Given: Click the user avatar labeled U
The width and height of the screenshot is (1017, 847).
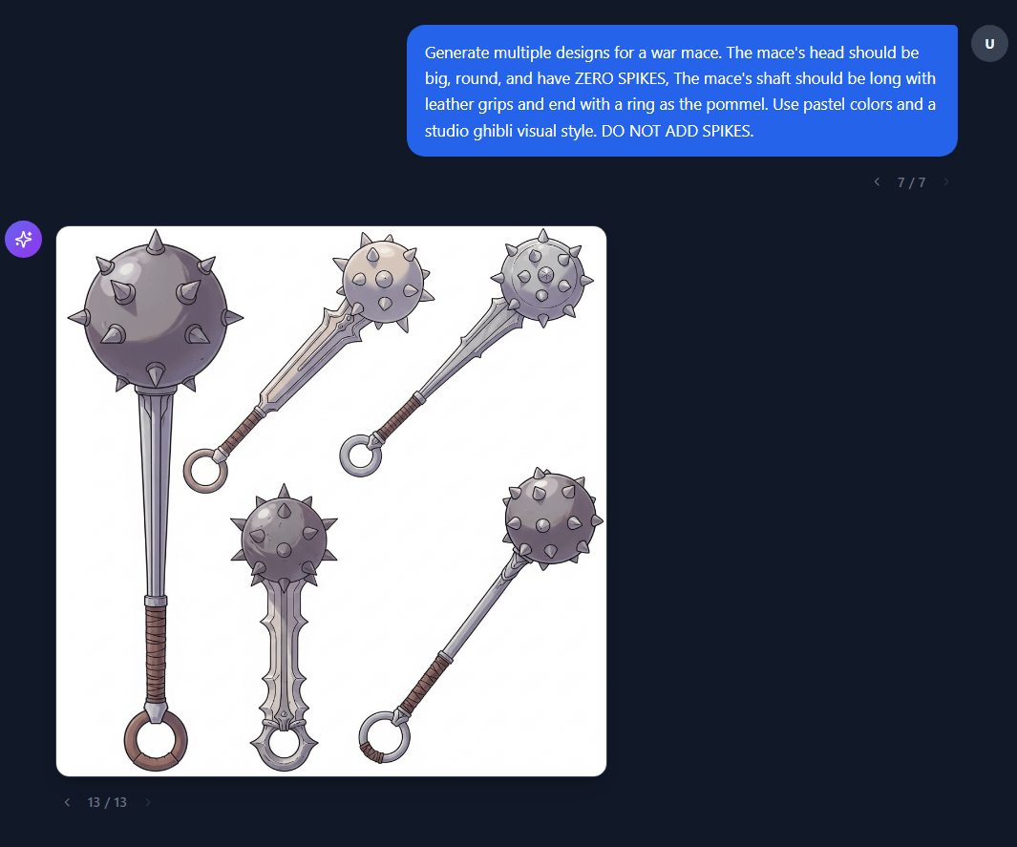Looking at the screenshot, I should click(989, 44).
